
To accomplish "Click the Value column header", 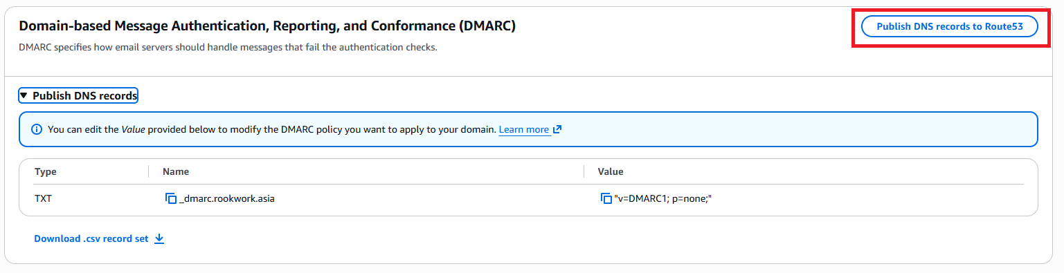I will point(611,171).
